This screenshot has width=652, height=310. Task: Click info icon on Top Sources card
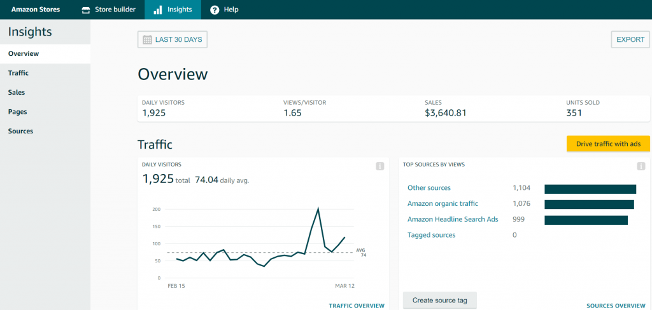[x=641, y=166]
